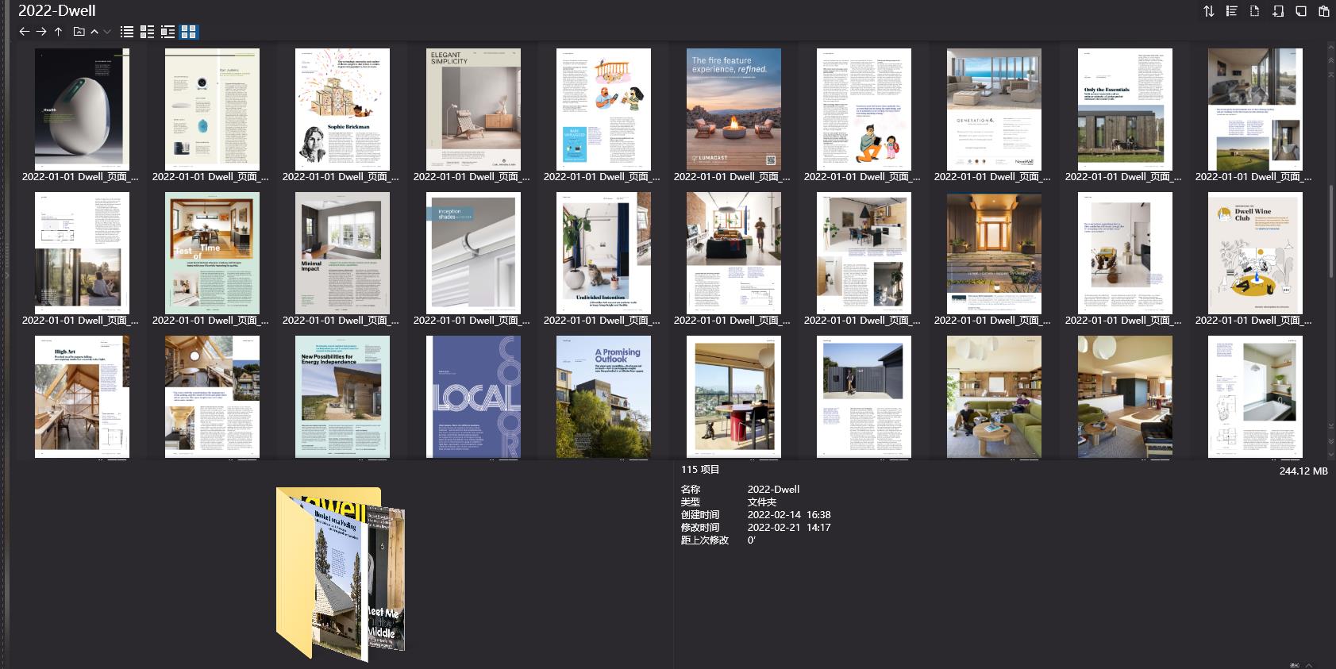
Task: Open the sort order arrows
Action: click(1209, 11)
